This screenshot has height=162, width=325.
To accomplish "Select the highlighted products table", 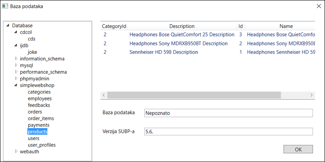I will click(37, 132).
